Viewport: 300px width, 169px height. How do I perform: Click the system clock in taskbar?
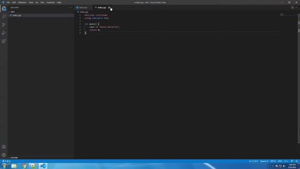tap(292, 166)
